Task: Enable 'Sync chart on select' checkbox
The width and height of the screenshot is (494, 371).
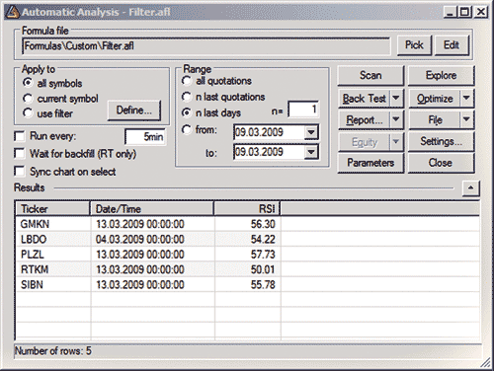Action: (x=20, y=171)
